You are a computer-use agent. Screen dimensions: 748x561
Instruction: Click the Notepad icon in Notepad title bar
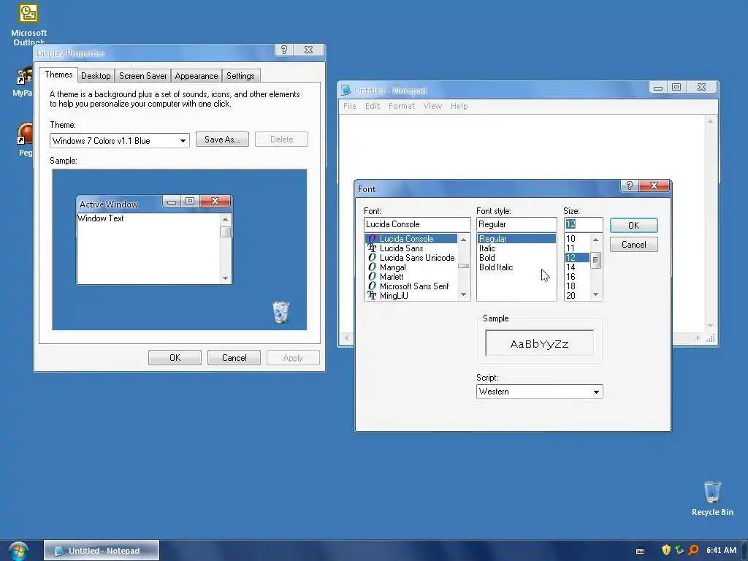pos(346,90)
